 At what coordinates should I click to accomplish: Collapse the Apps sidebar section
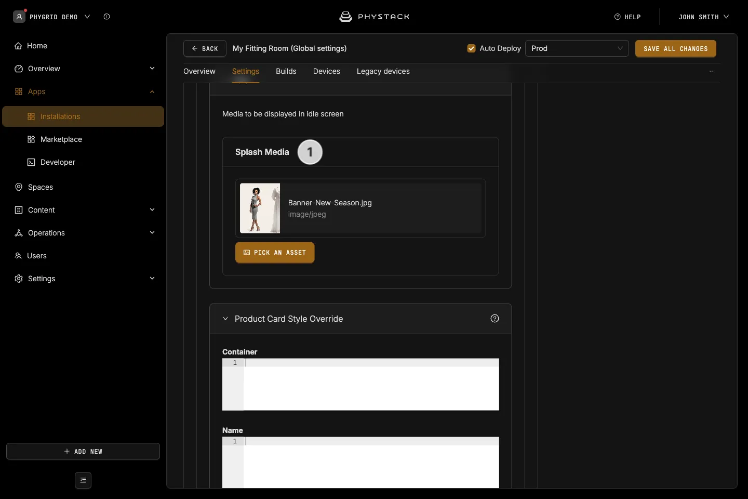(x=152, y=91)
